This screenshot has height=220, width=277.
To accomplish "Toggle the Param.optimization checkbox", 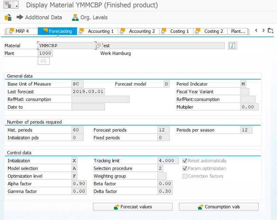I will [185, 168].
